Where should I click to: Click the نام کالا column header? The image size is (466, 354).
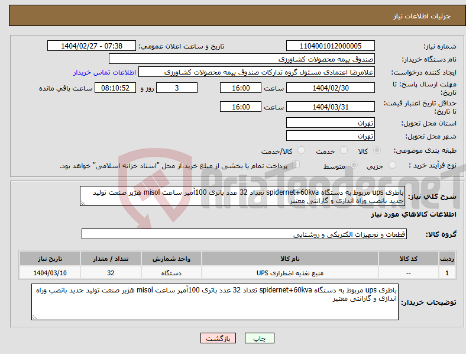[x=290, y=259]
